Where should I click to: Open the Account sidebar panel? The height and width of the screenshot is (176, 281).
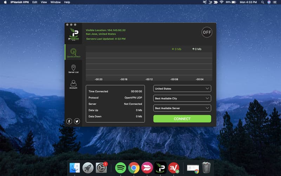pos(73,84)
